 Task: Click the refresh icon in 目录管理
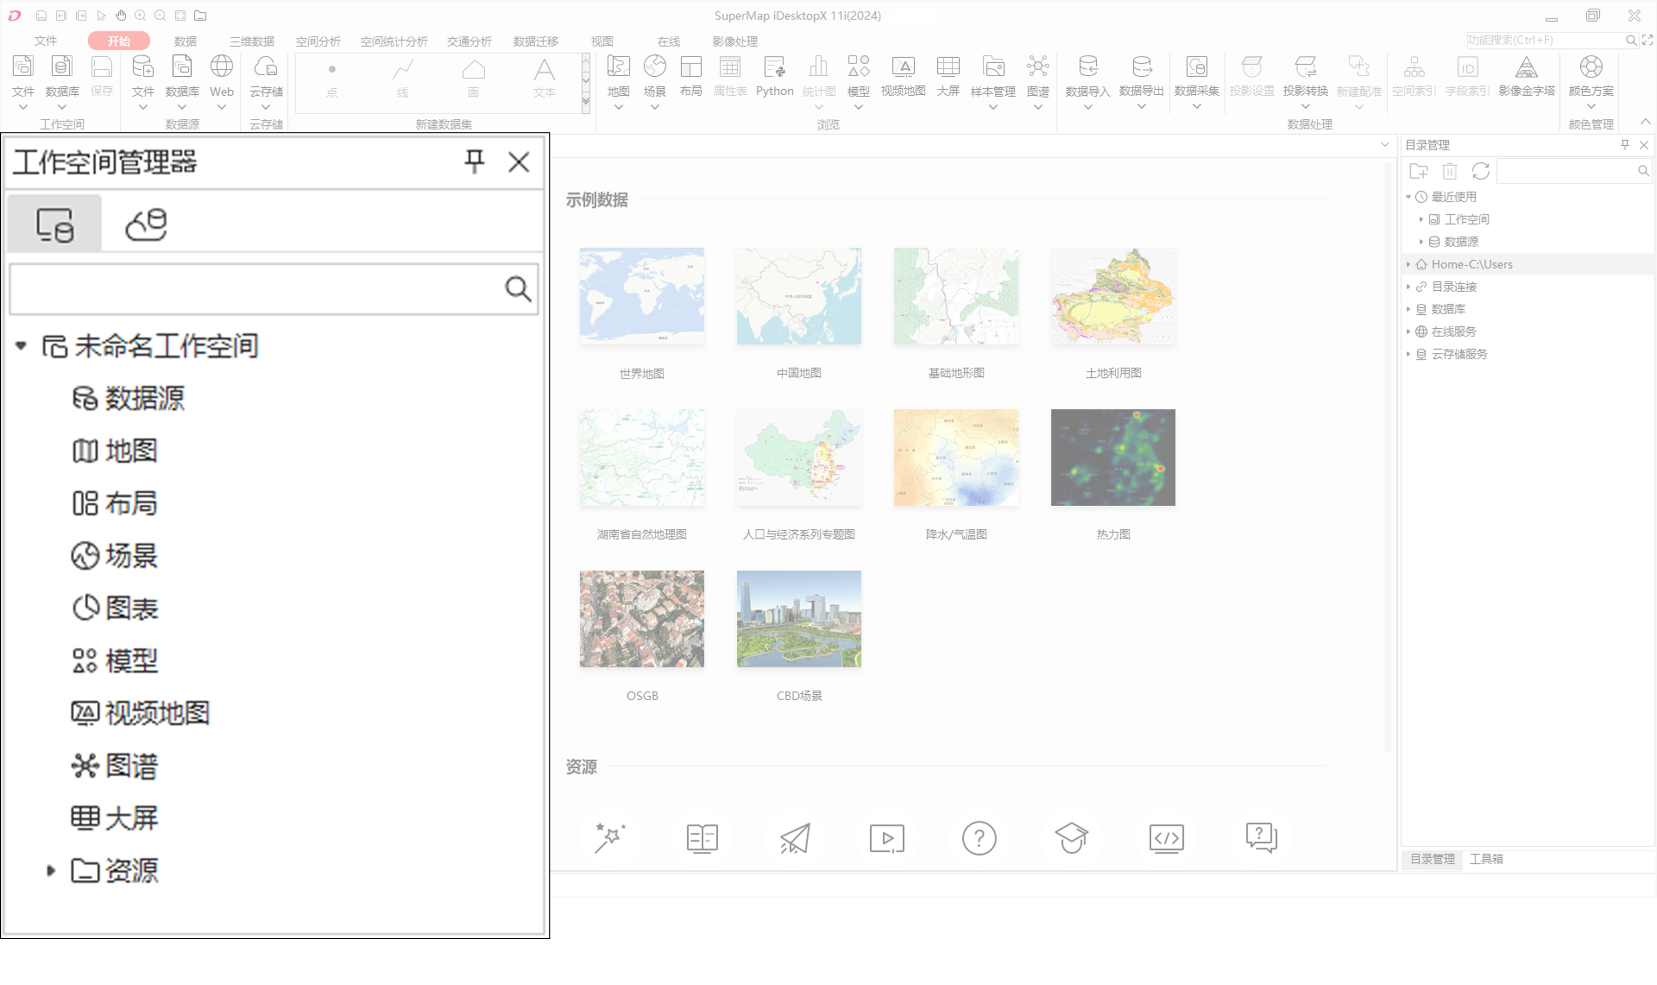(x=1481, y=171)
